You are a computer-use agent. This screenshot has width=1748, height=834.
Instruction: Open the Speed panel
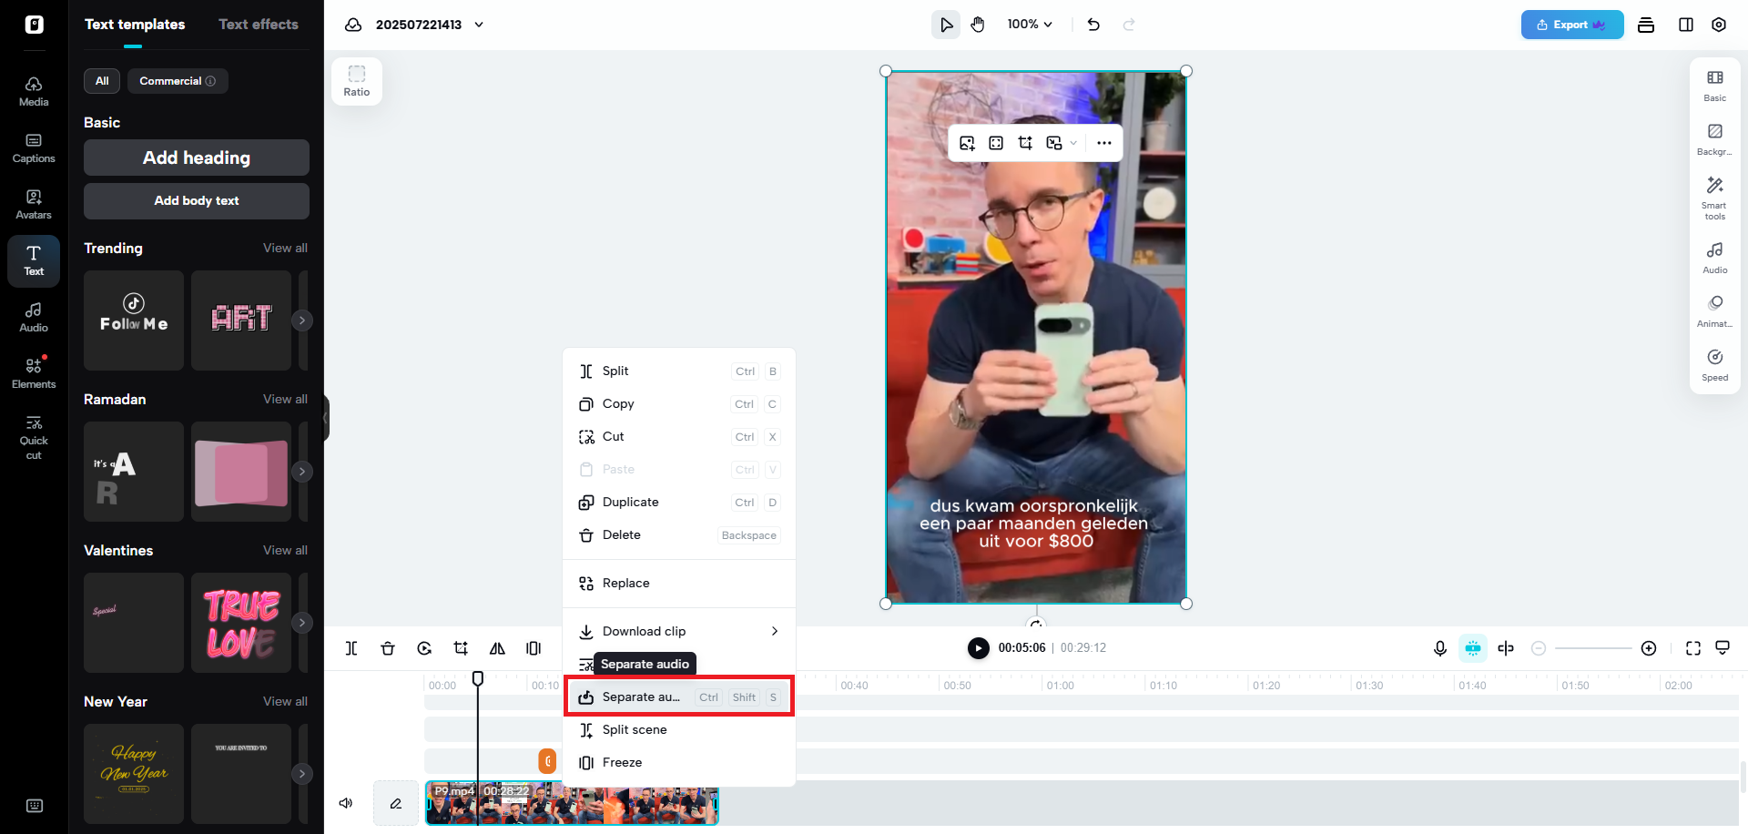1715,365
